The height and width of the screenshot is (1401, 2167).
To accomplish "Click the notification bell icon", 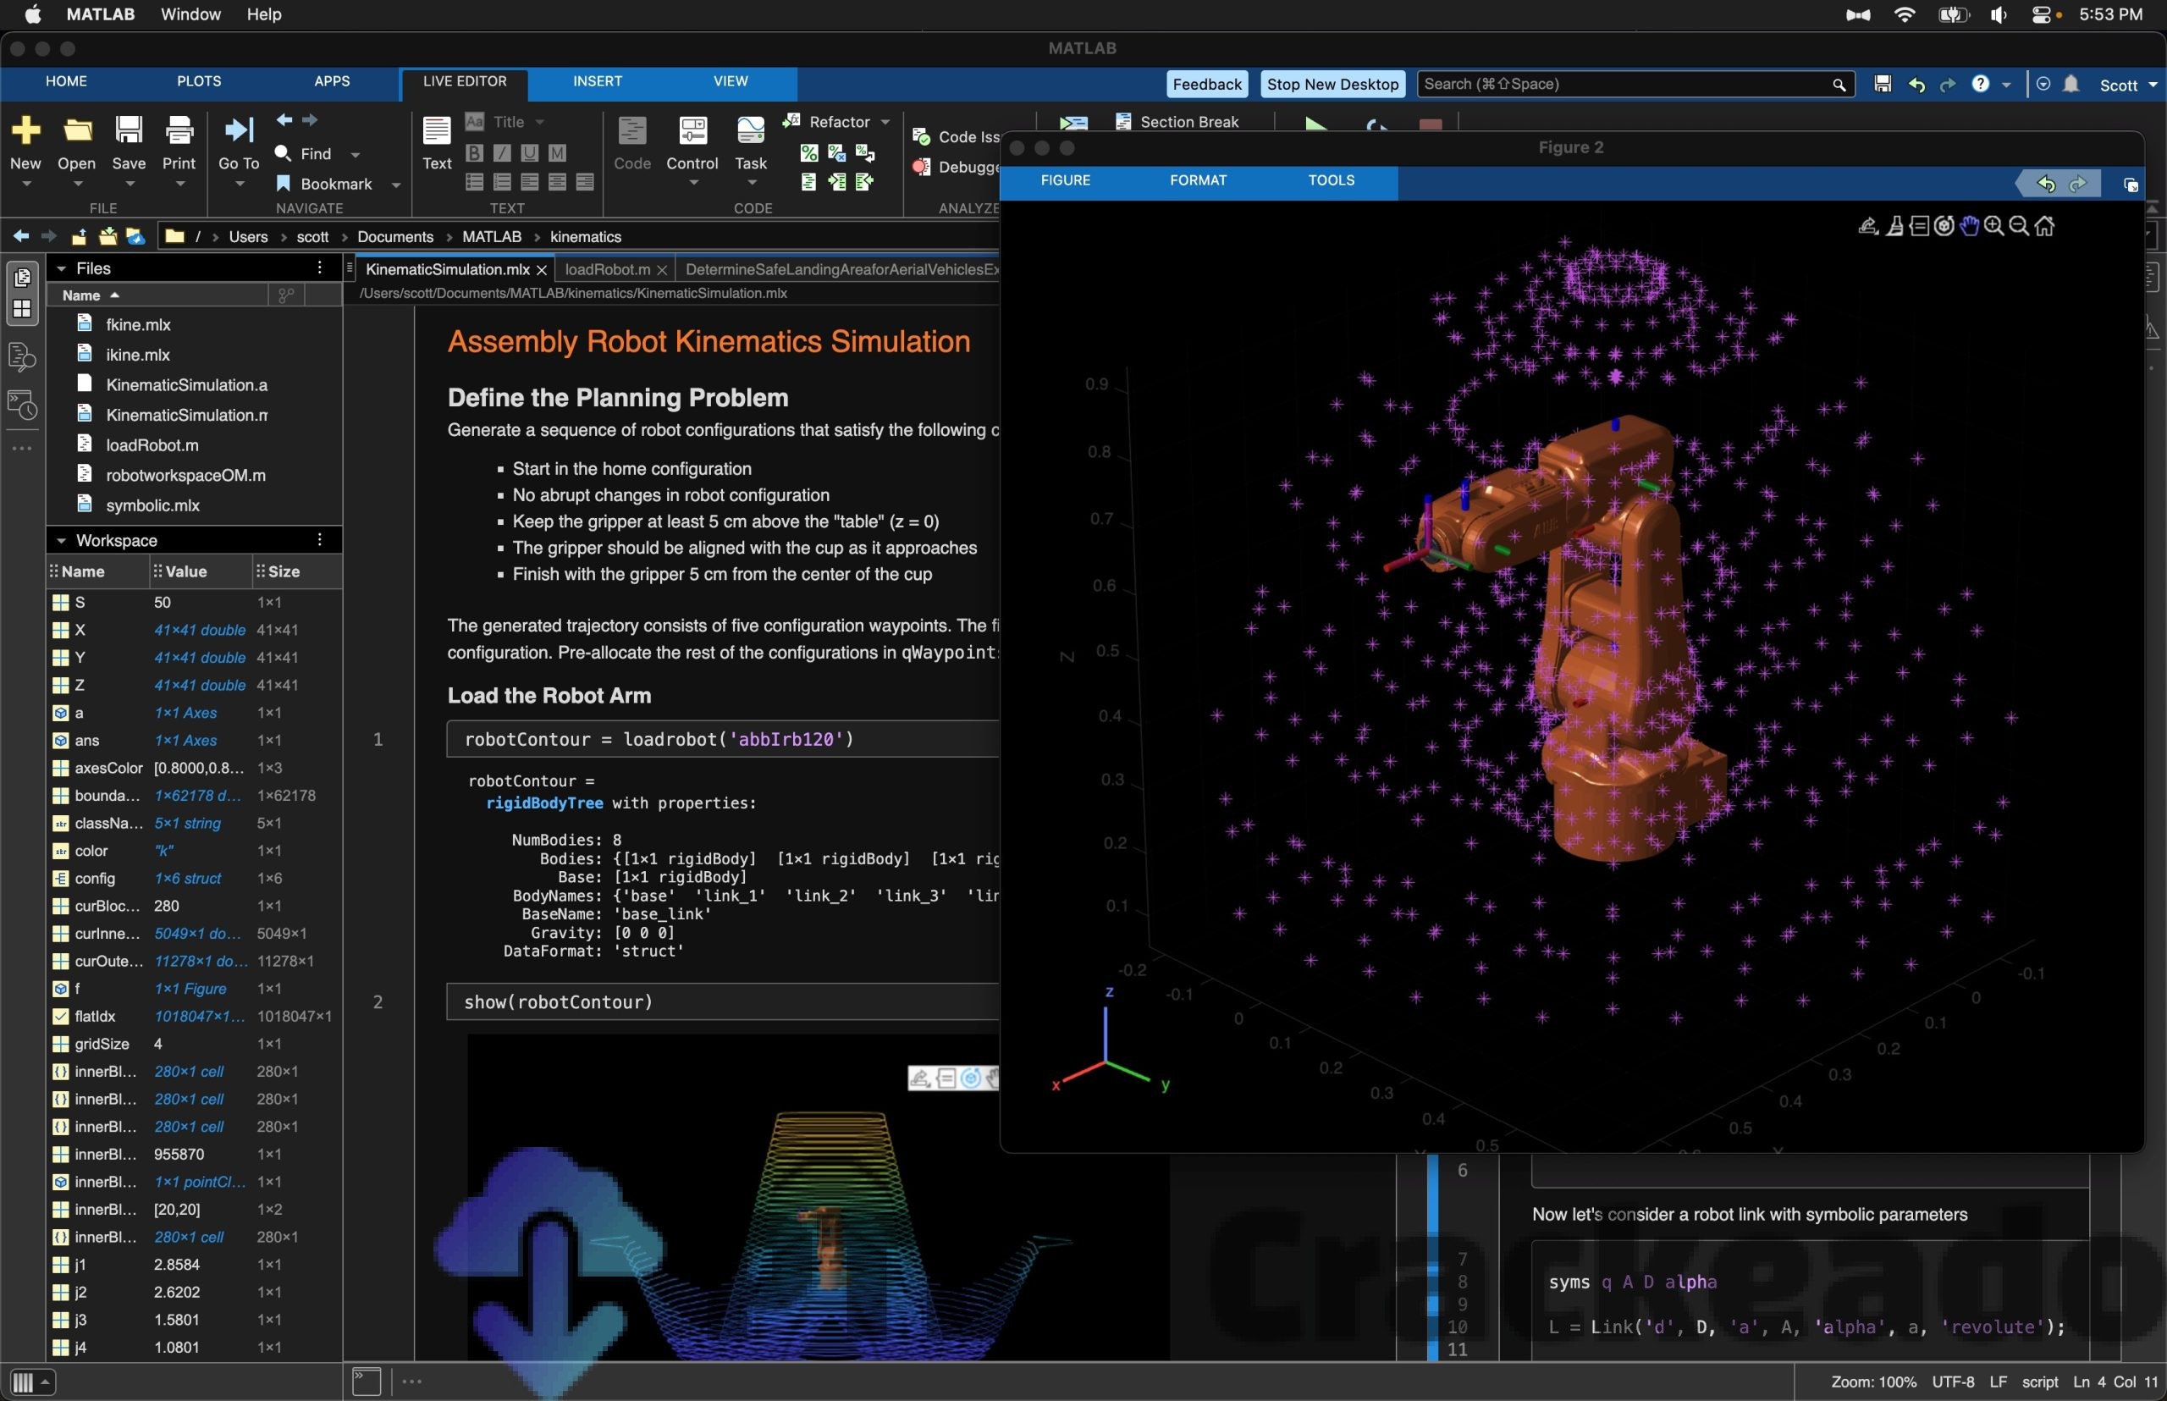I will [x=2071, y=84].
